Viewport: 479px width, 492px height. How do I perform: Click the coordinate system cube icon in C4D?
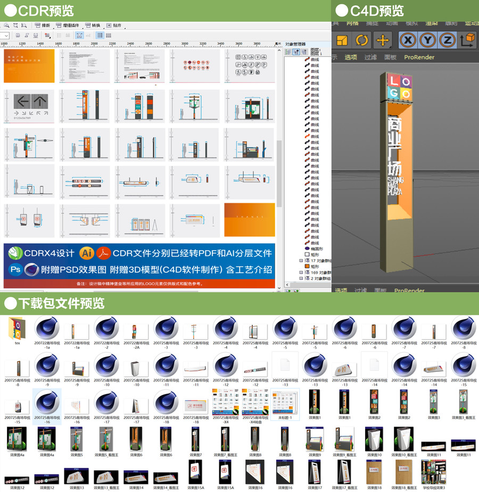point(468,40)
